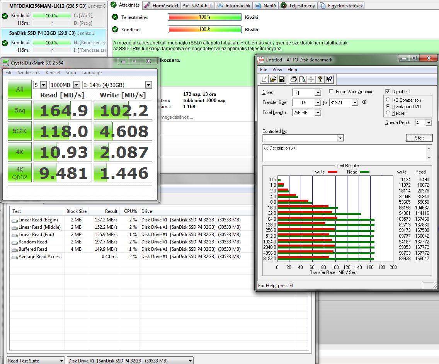This screenshot has width=439, height=364.
Task: Click the Kondíció 100% health bar in overview
Action: click(x=205, y=29)
